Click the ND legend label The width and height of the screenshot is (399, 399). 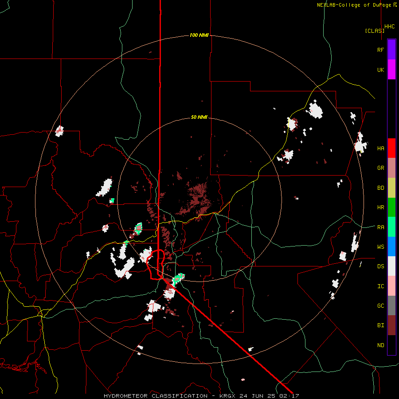pyautogui.click(x=380, y=345)
